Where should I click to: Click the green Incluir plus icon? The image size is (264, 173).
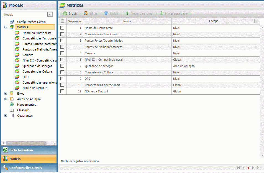65,13
